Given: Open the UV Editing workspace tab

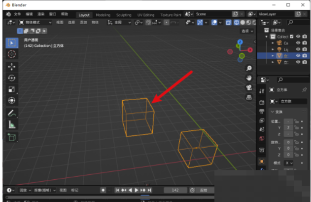Looking at the screenshot, I should tap(146, 15).
